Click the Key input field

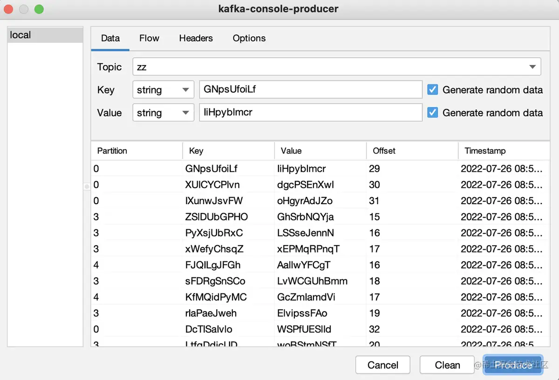tap(311, 90)
